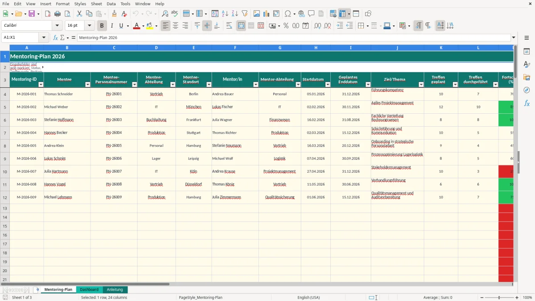Increase cell indent
The height and width of the screenshot is (301, 535).
click(x=340, y=26)
